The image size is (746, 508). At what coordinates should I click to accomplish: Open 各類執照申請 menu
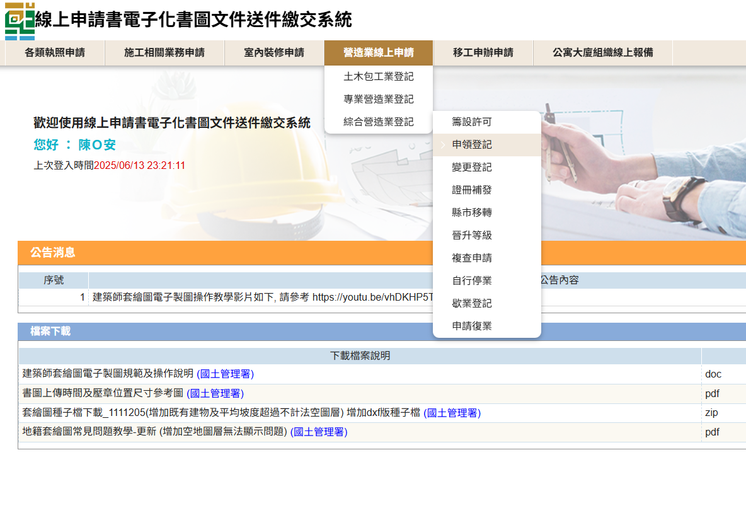[55, 53]
